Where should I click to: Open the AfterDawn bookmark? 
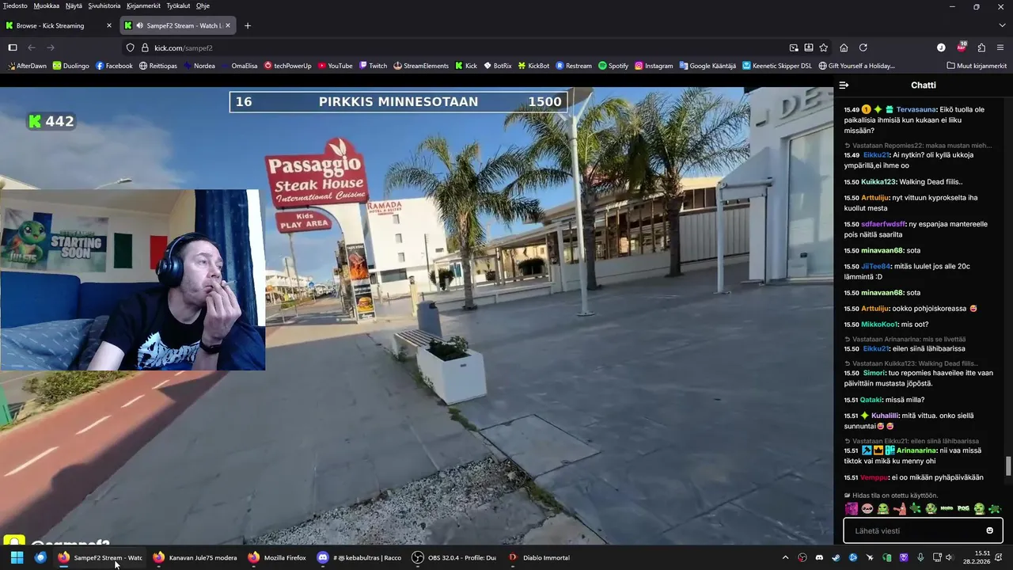26,66
